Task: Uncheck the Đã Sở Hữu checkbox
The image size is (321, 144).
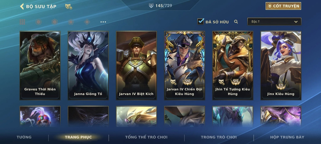Action: [x=201, y=21]
